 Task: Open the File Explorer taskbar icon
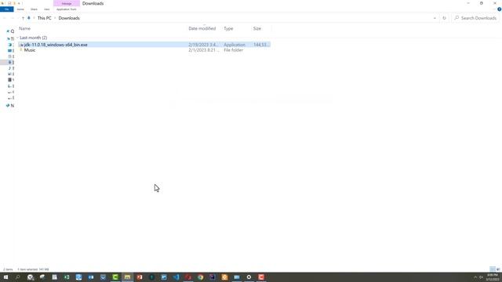127,277
